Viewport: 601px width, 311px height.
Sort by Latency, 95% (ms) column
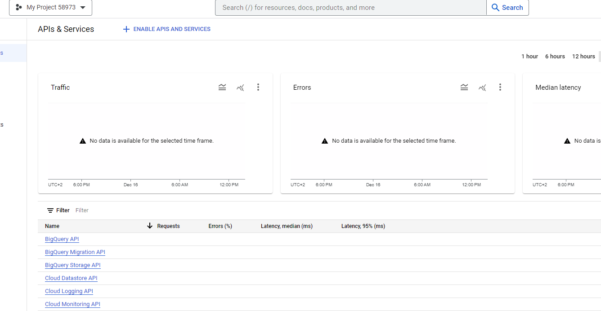point(363,226)
